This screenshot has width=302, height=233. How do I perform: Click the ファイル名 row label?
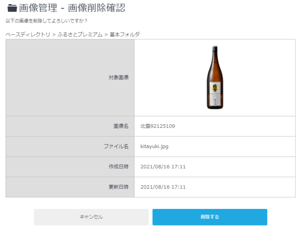point(116,146)
